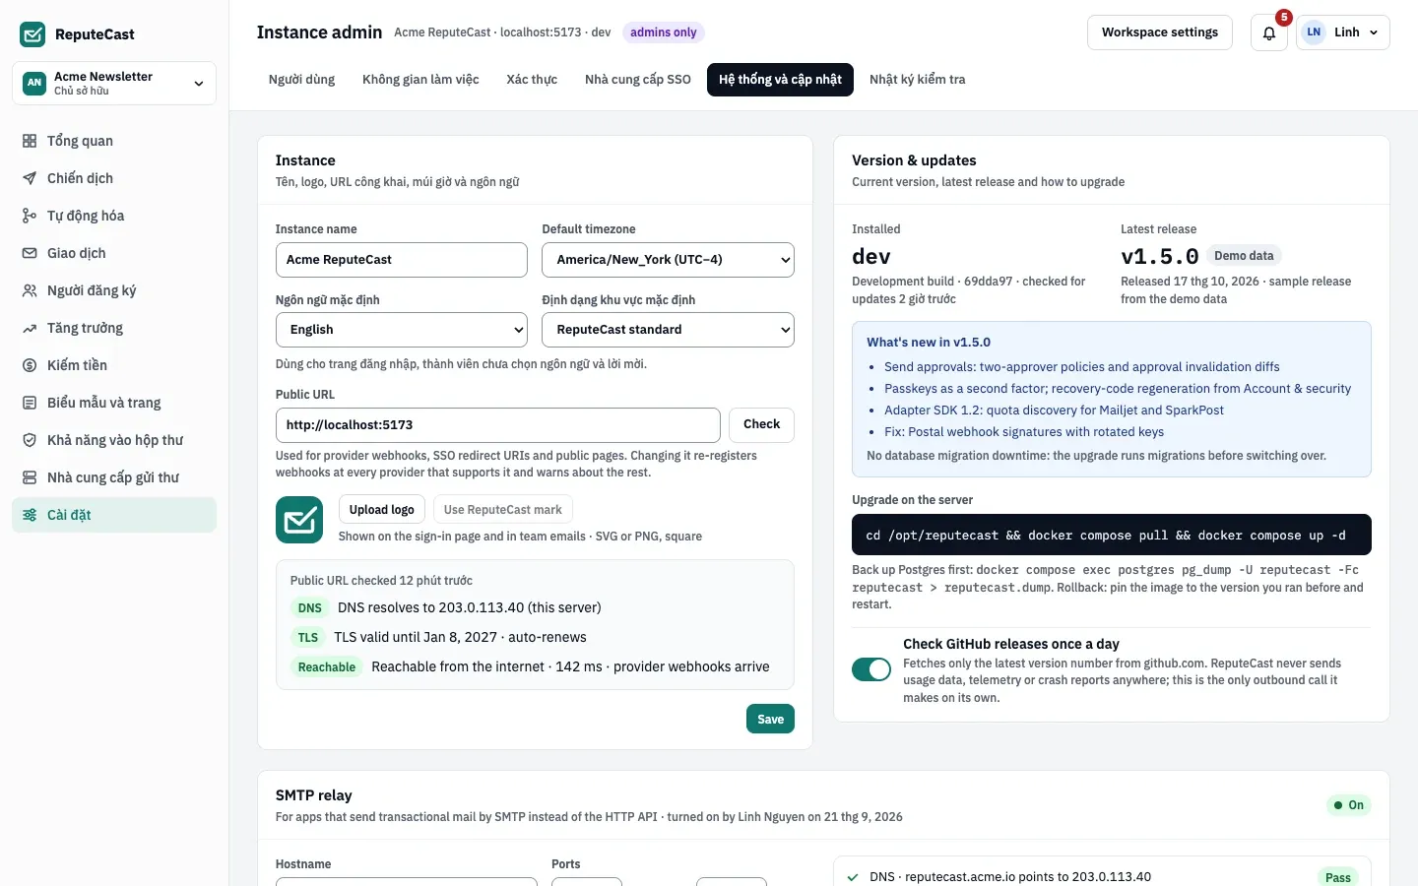Viewport: 1418px width, 886px height.
Task: Select the Giao dịch envelope icon
Action: point(30,253)
